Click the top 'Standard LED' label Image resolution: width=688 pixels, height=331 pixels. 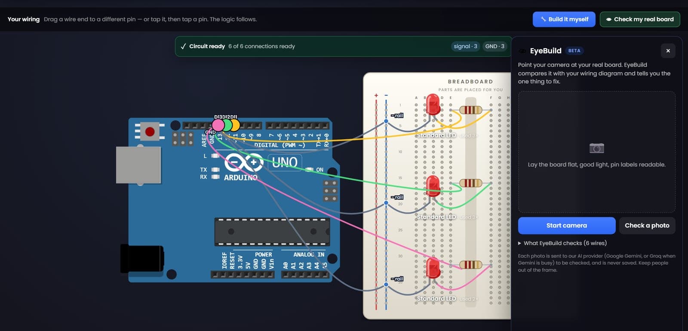point(436,135)
